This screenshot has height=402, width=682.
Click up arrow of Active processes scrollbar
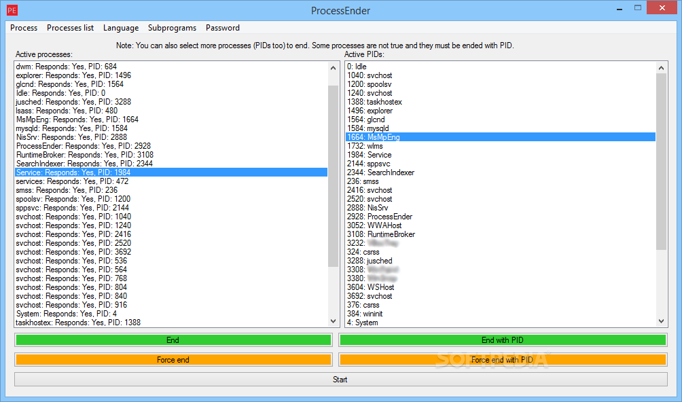(333, 68)
